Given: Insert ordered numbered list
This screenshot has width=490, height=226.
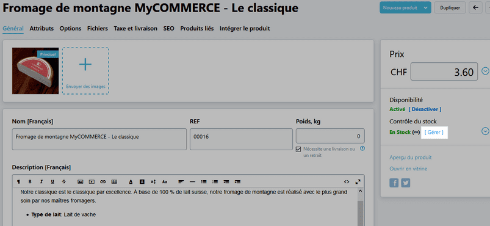Looking at the screenshot, I should point(215,181).
